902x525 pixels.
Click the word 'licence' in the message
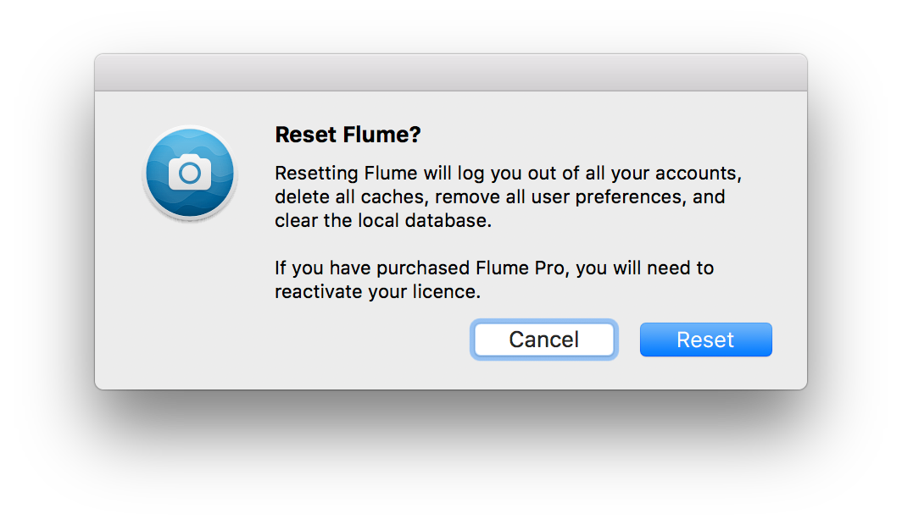coord(444,291)
